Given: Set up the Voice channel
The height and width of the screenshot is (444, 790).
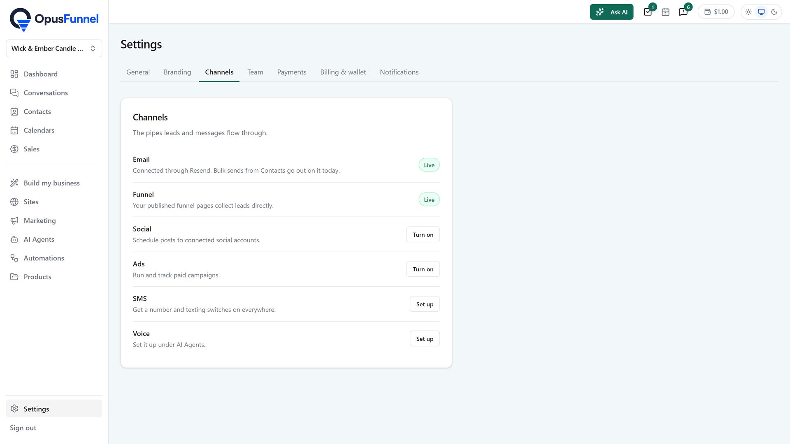Looking at the screenshot, I should (x=425, y=339).
